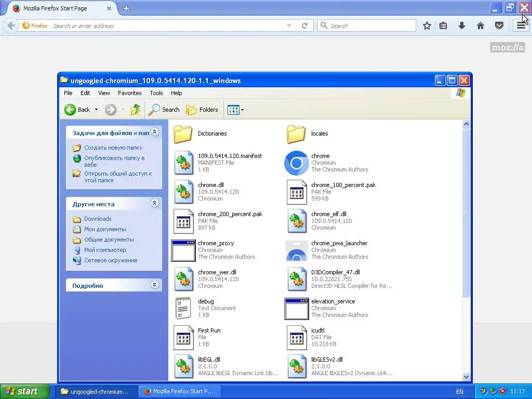Collapse the Другие места panel
This screenshot has width=532, height=399.
point(155,203)
